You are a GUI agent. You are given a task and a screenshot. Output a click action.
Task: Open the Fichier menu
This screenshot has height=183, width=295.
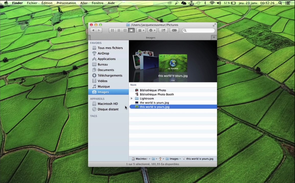[32, 3]
